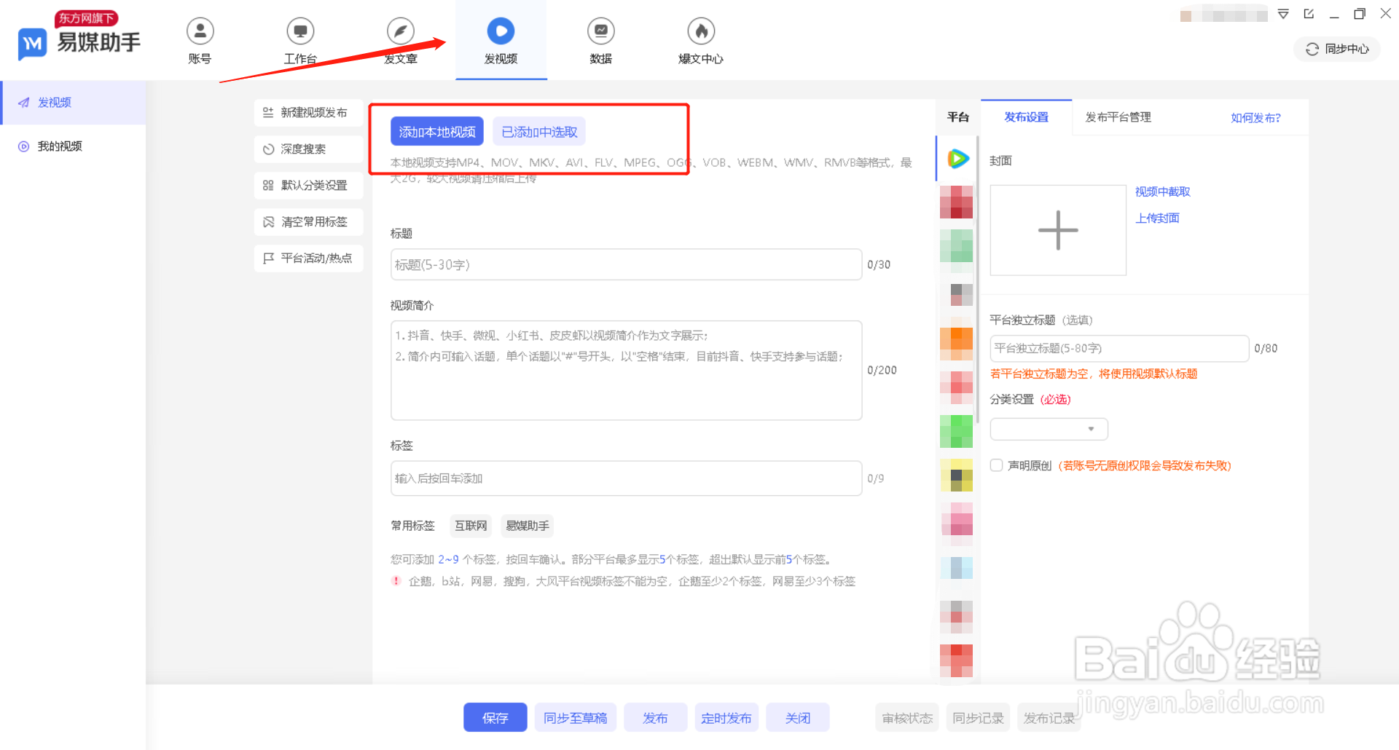Open 深度搜索 deep search
Image resolution: width=1399 pixels, height=750 pixels.
point(308,149)
